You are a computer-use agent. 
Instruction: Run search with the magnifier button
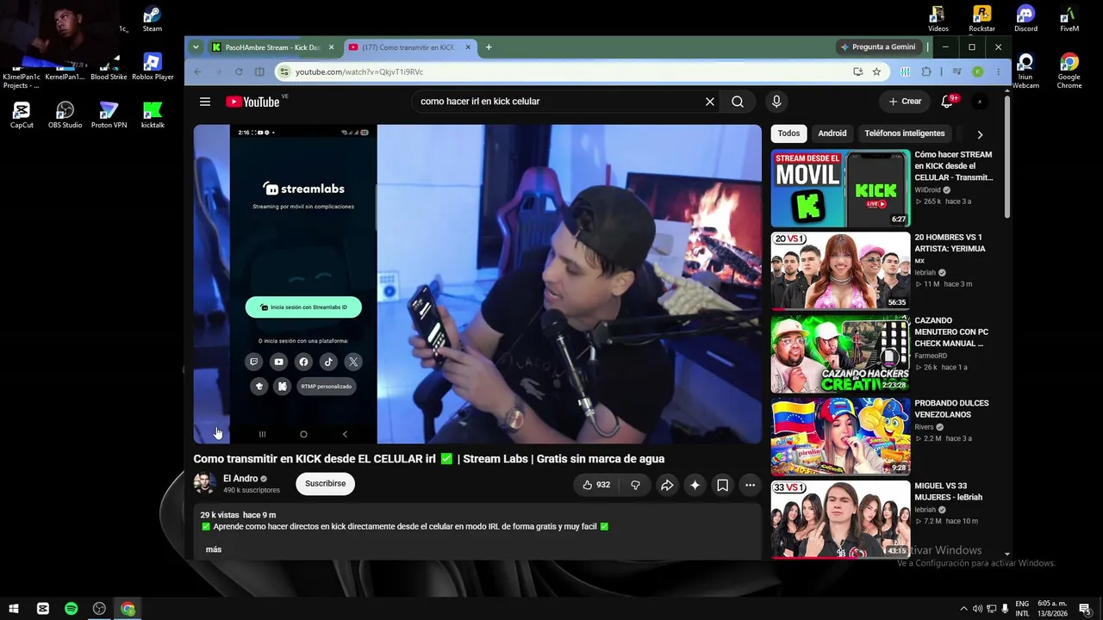[738, 102]
